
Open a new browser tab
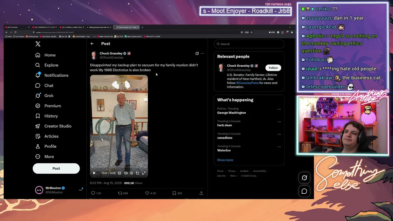tap(142, 27)
